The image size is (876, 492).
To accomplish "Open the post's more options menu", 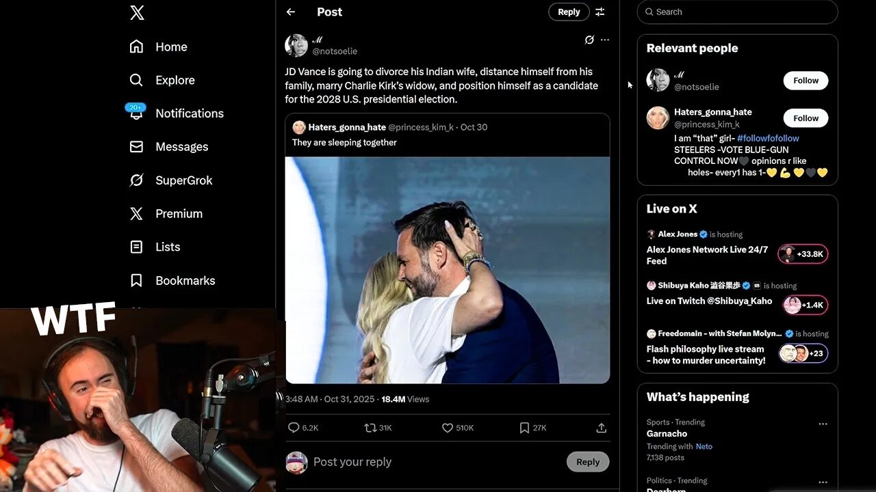I will [x=605, y=40].
